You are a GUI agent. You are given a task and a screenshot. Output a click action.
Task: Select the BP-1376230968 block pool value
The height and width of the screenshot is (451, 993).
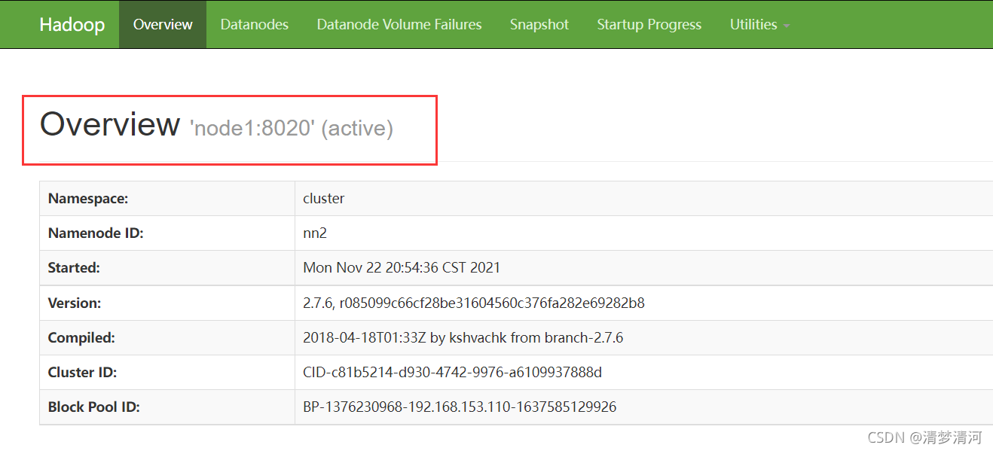click(460, 407)
